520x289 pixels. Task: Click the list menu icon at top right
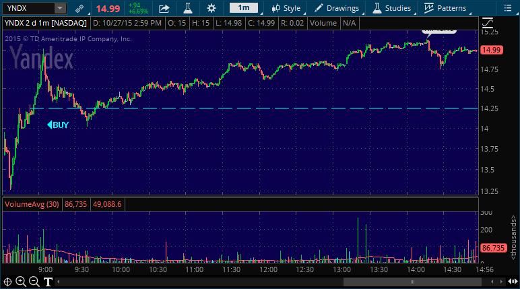508,8
